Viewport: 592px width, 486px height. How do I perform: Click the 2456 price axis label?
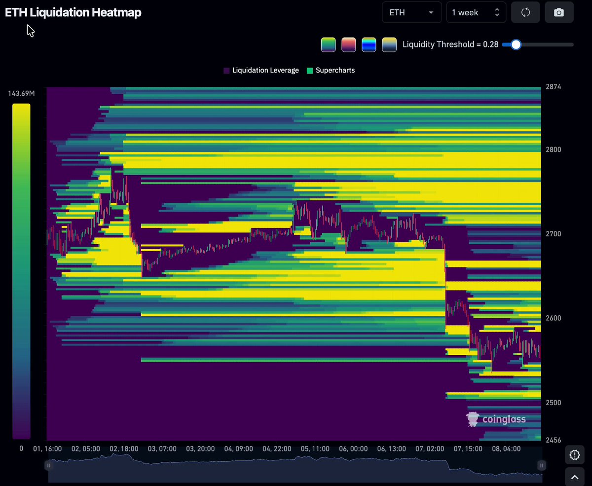pos(553,440)
